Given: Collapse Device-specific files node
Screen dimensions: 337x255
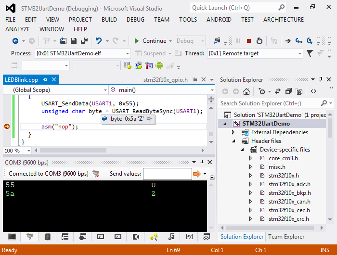Looking at the screenshot, I should coord(242,150).
